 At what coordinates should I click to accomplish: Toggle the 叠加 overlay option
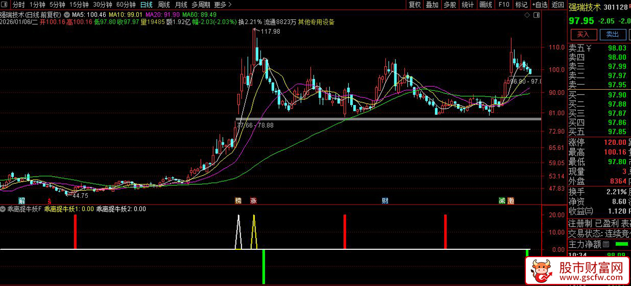coord(432,5)
